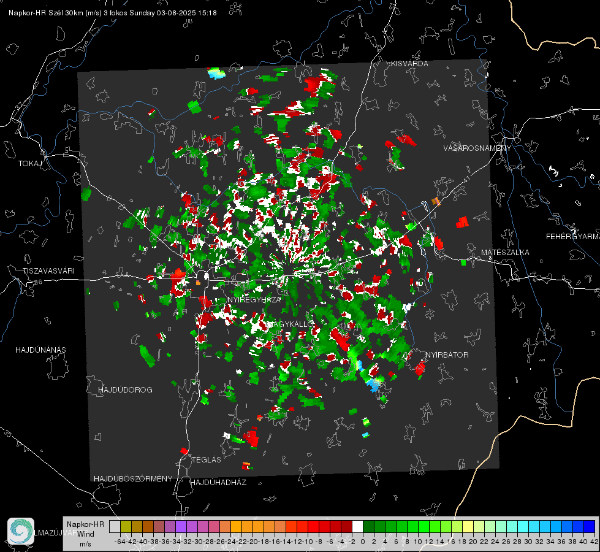Click the radar title text with timestamp
The image size is (600, 552).
point(113,13)
